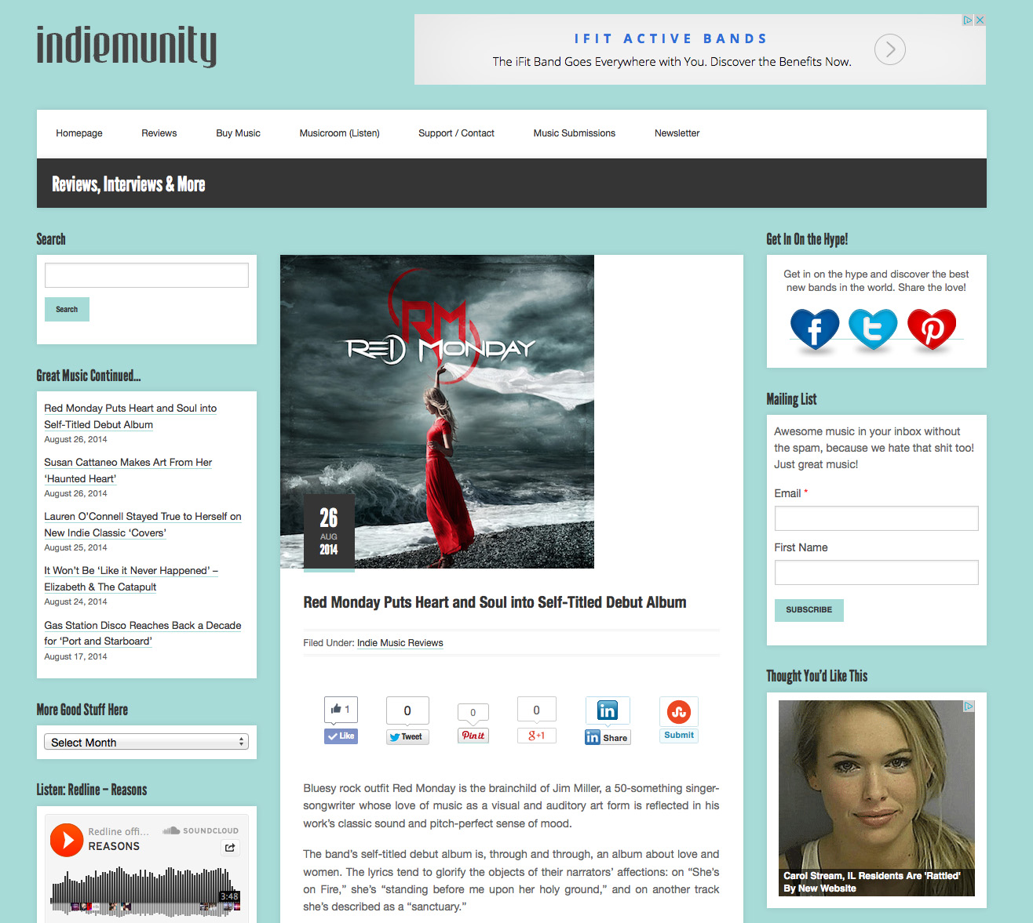Viewport: 1033px width, 923px height.
Task: Click the Twitter heart icon
Action: tap(873, 329)
